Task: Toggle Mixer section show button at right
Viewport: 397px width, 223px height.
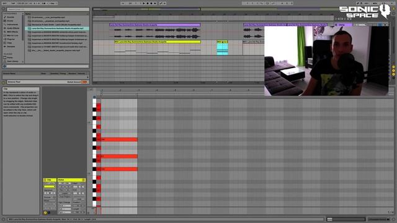Action: pyautogui.click(x=393, y=74)
